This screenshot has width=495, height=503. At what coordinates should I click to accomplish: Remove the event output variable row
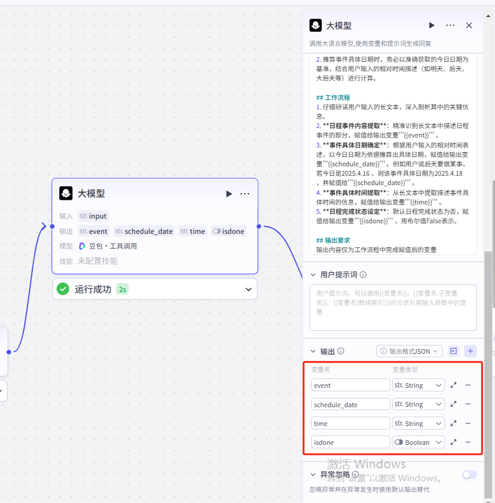point(468,385)
